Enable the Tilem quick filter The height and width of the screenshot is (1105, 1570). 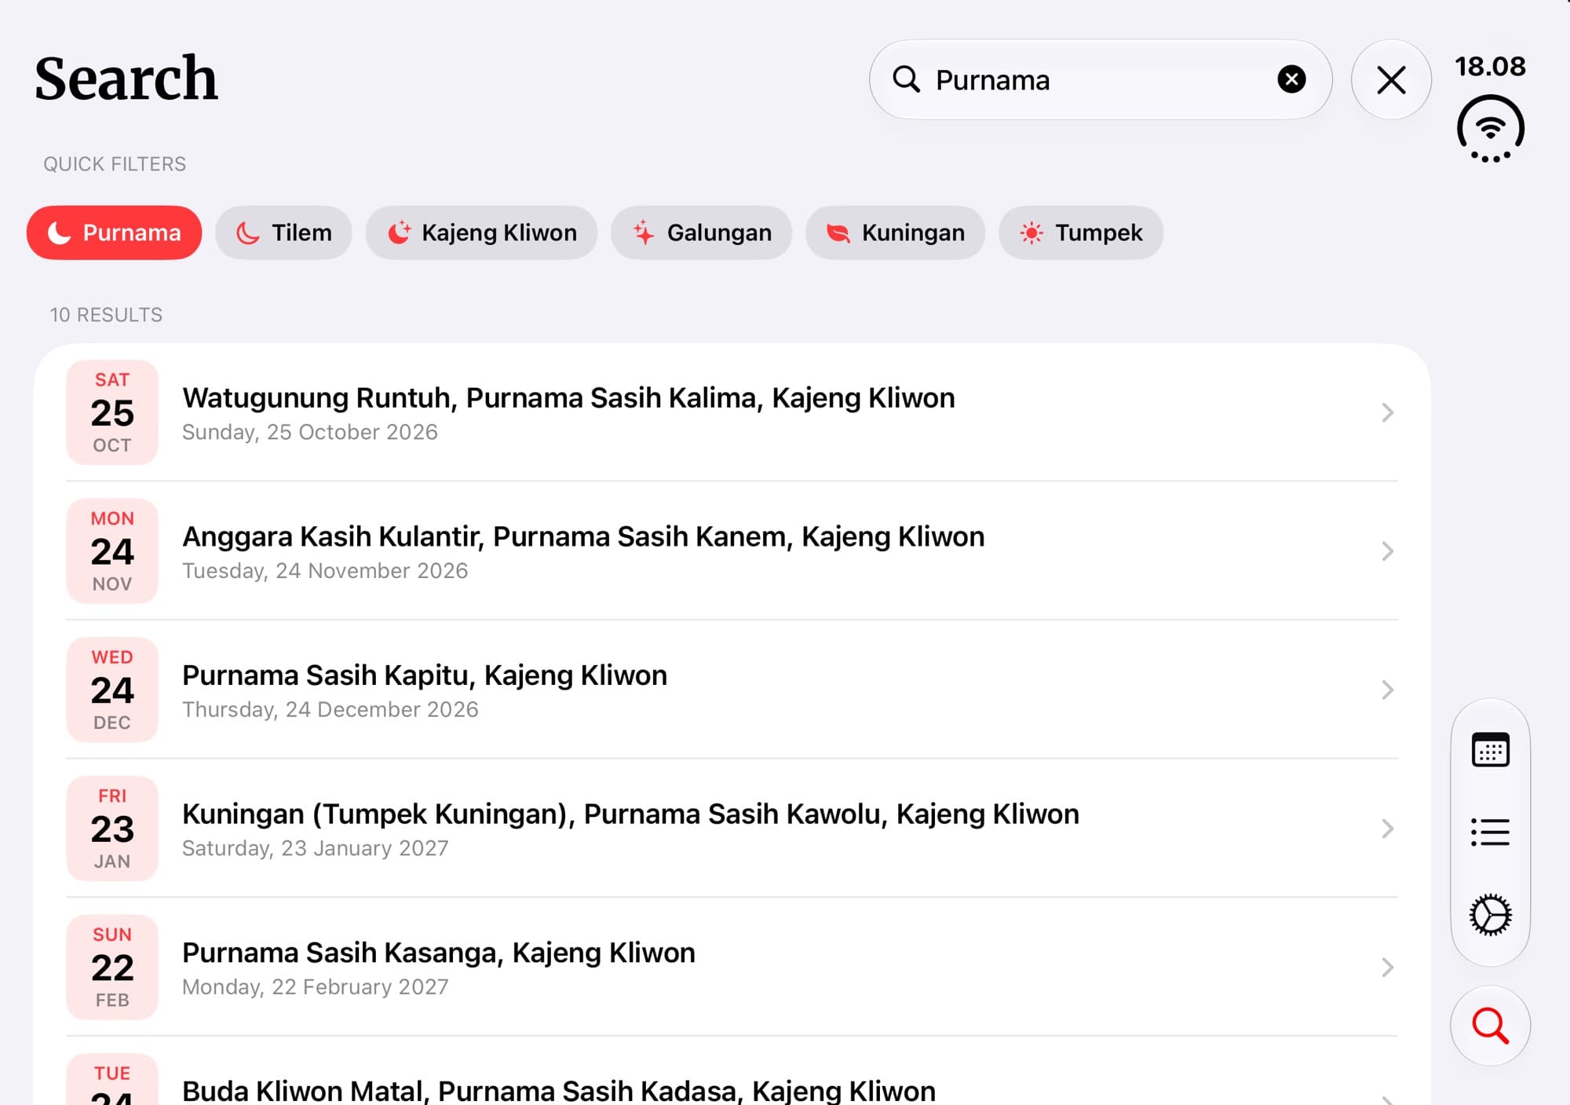click(283, 232)
